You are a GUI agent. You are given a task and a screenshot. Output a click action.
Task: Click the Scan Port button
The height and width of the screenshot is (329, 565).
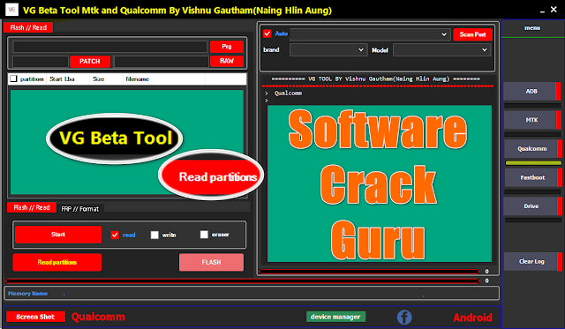pos(473,34)
